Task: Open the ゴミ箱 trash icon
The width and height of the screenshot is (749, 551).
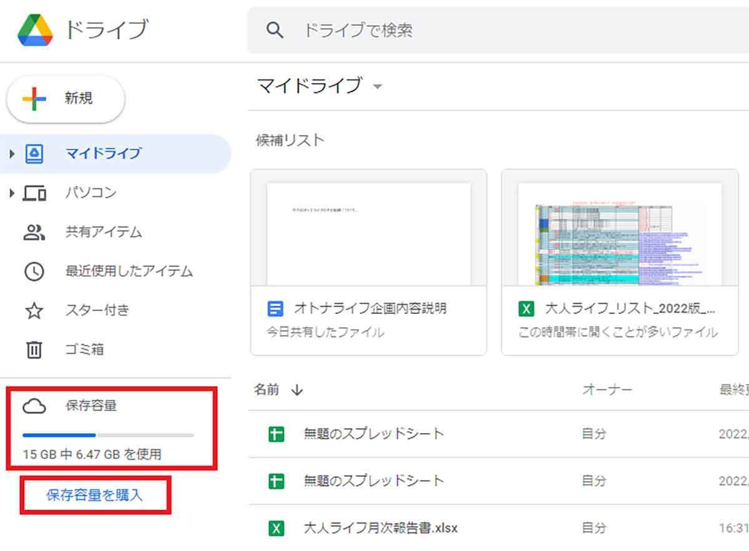Action: (34, 350)
